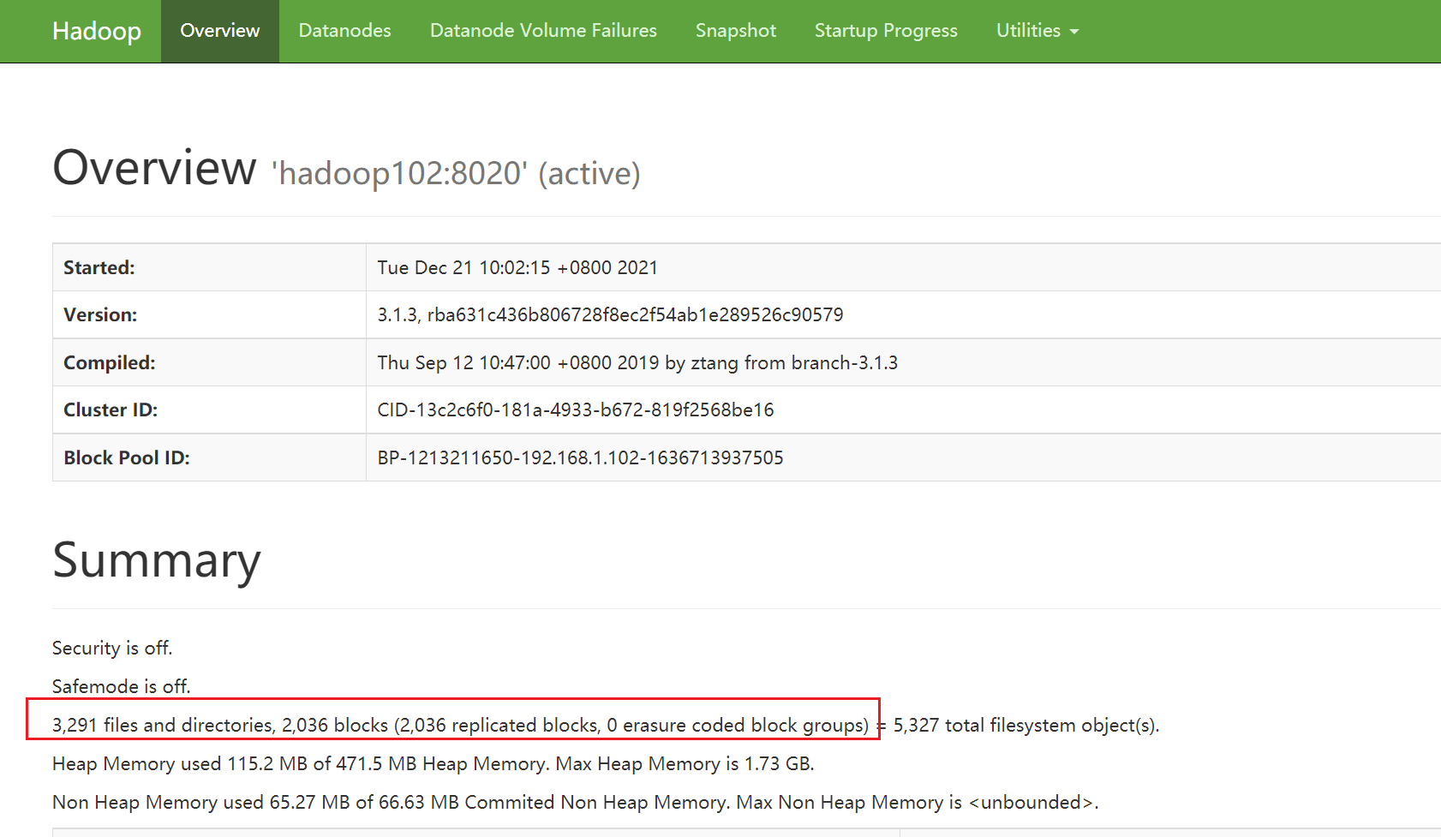Open the Snapshot page
Viewport: 1441px width, 837px height.
point(735,31)
